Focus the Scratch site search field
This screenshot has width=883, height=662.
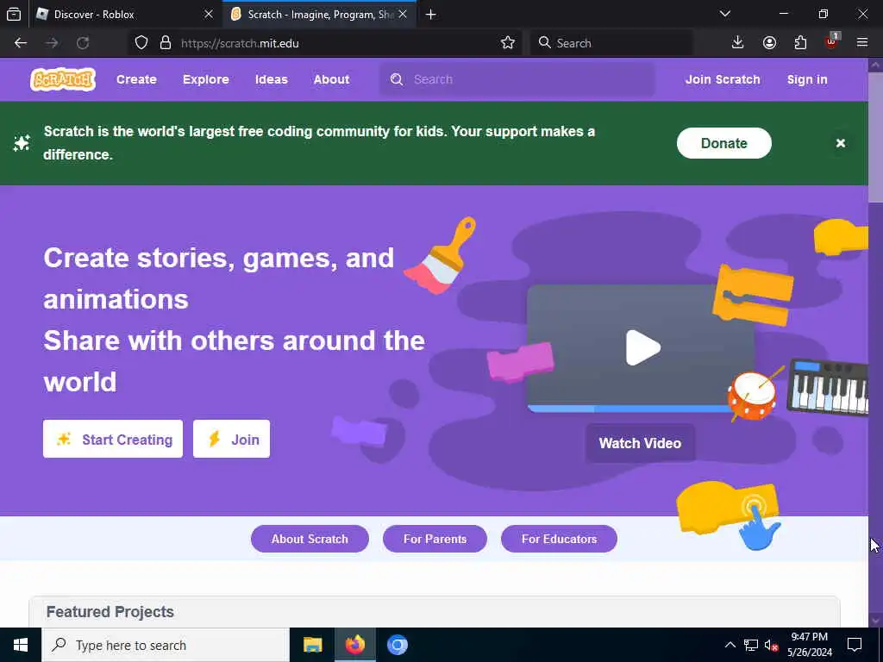click(x=517, y=79)
